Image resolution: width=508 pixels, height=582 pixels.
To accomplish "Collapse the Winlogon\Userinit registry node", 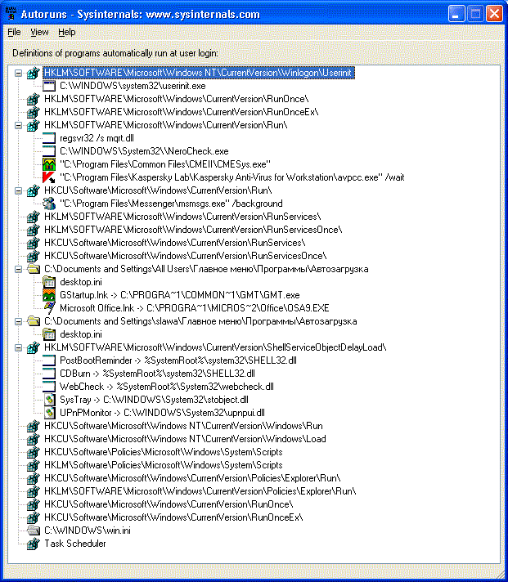I will (x=18, y=73).
